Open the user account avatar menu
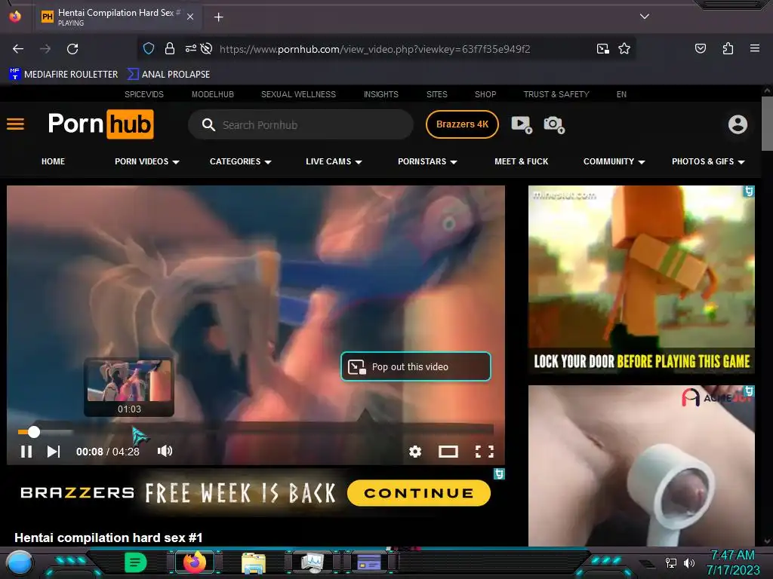The image size is (773, 579). (738, 124)
